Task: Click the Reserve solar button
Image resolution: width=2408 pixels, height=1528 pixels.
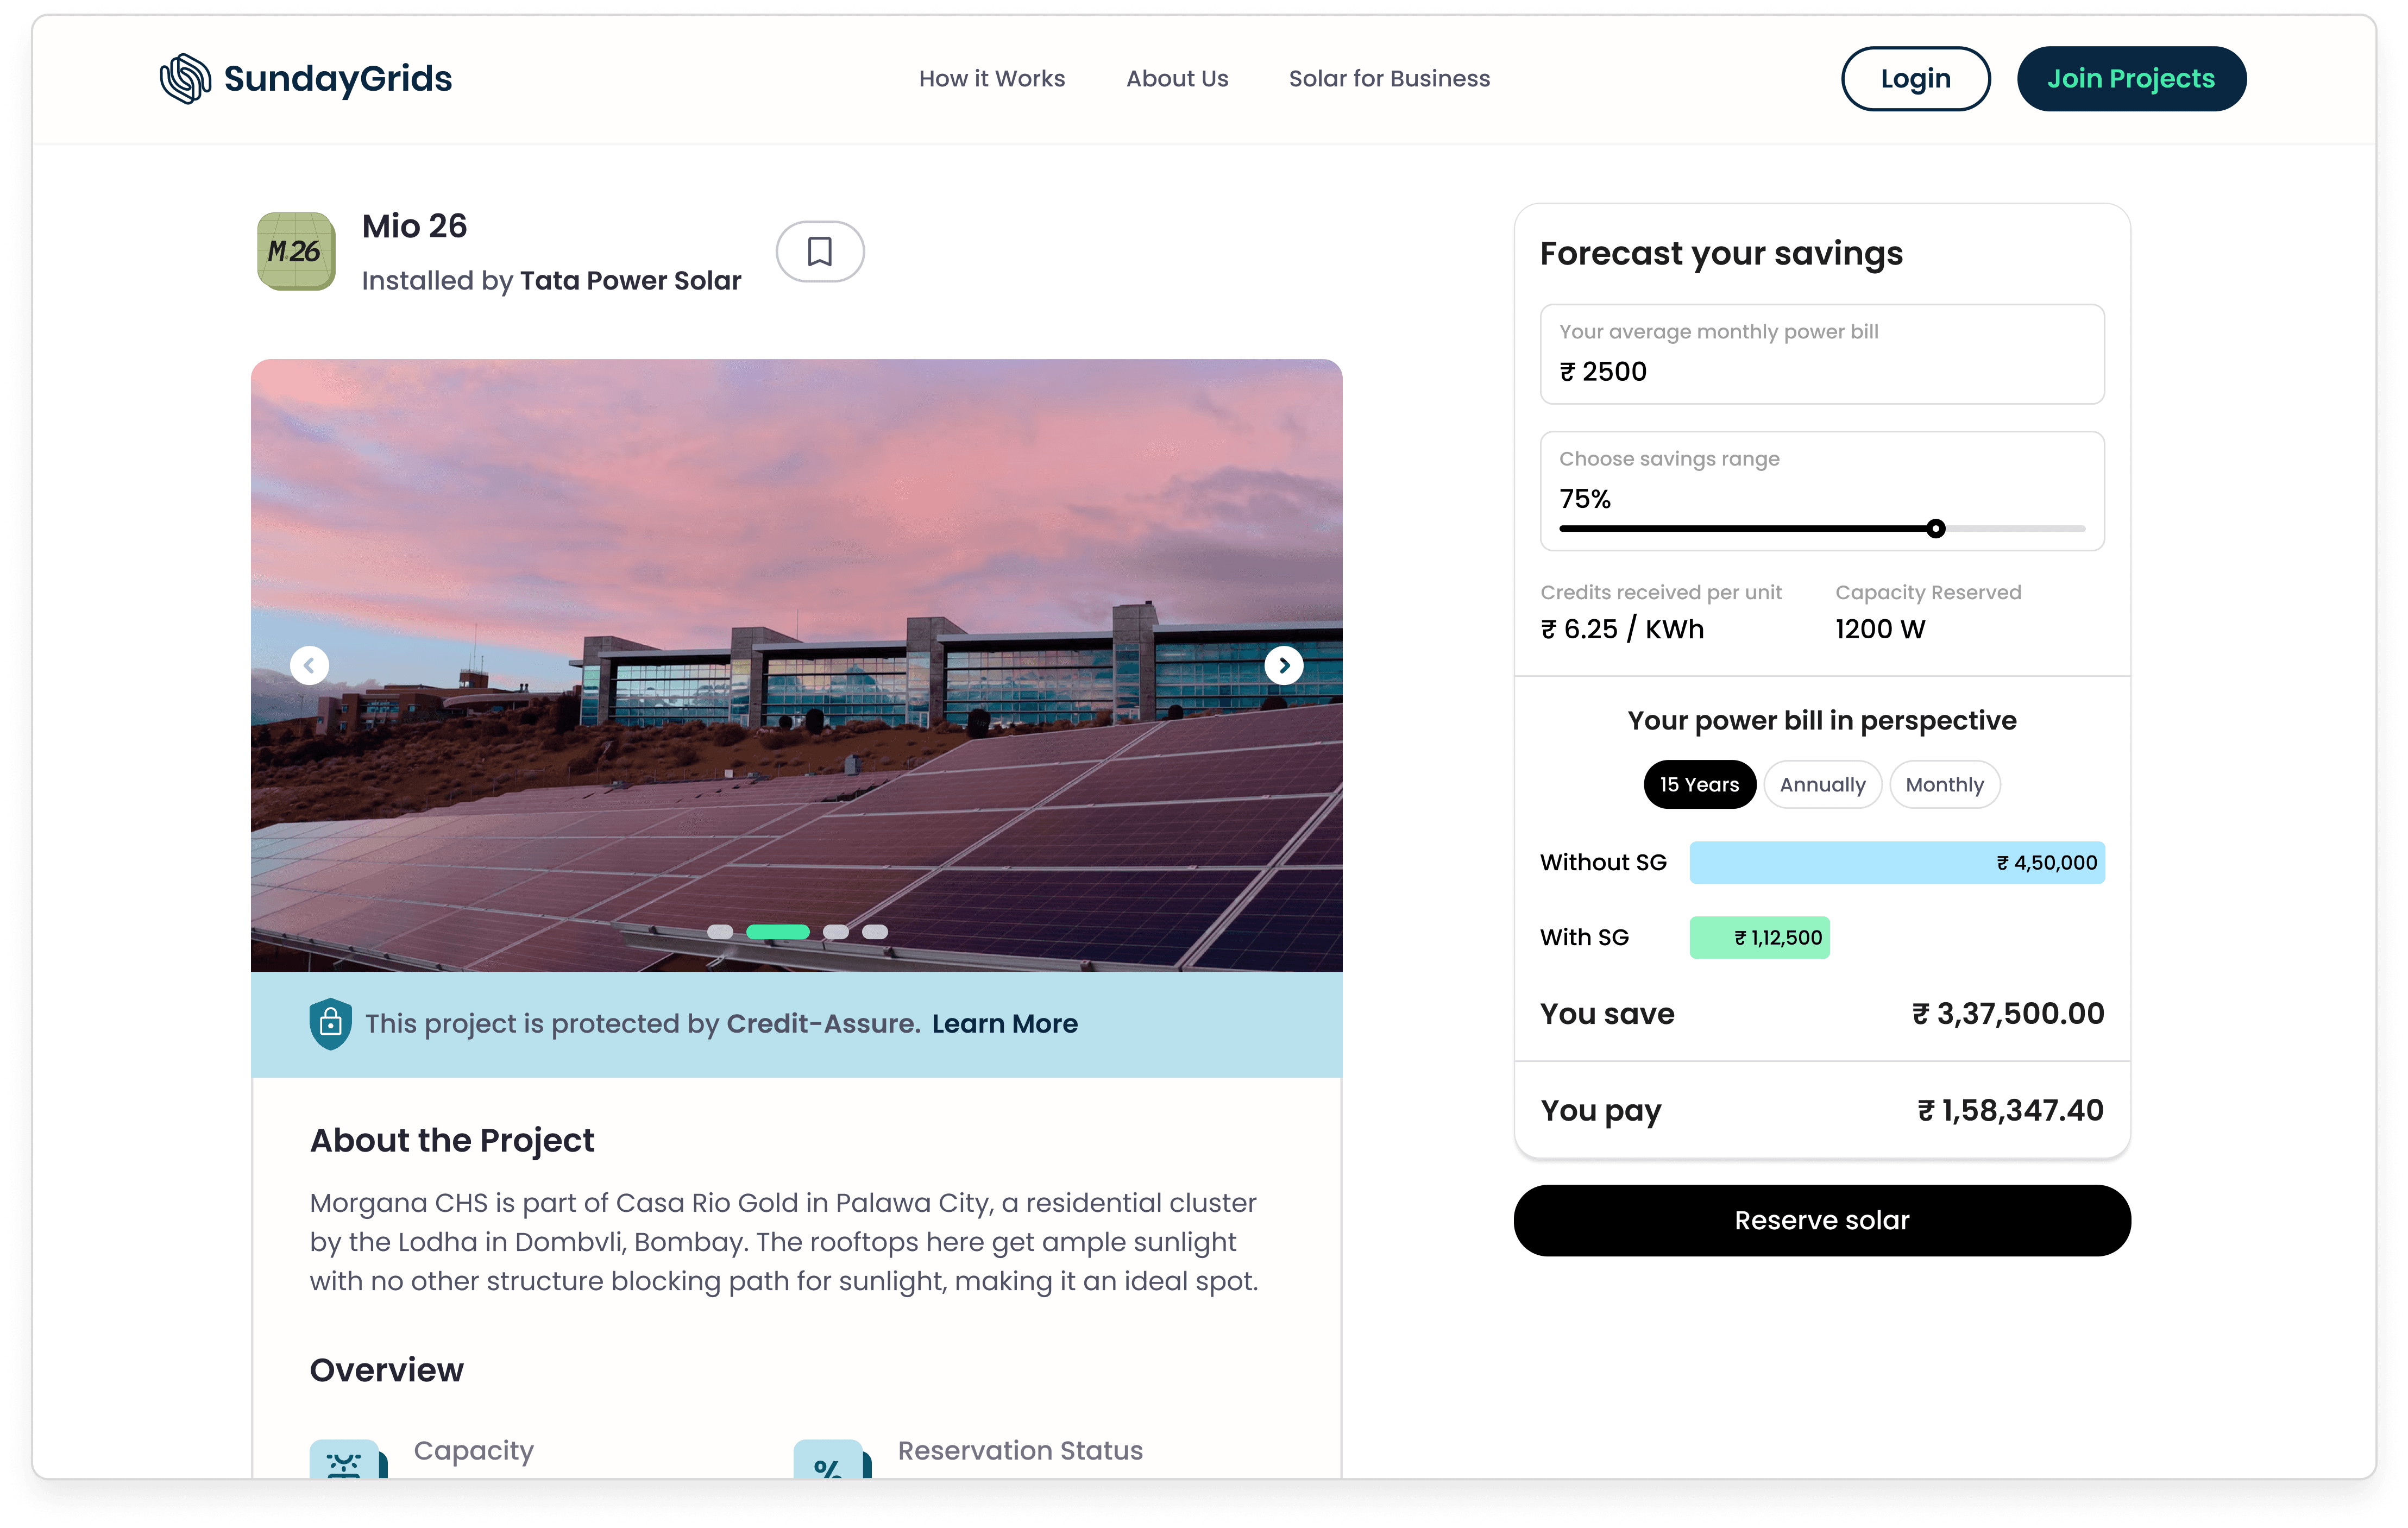Action: pyautogui.click(x=1821, y=1220)
